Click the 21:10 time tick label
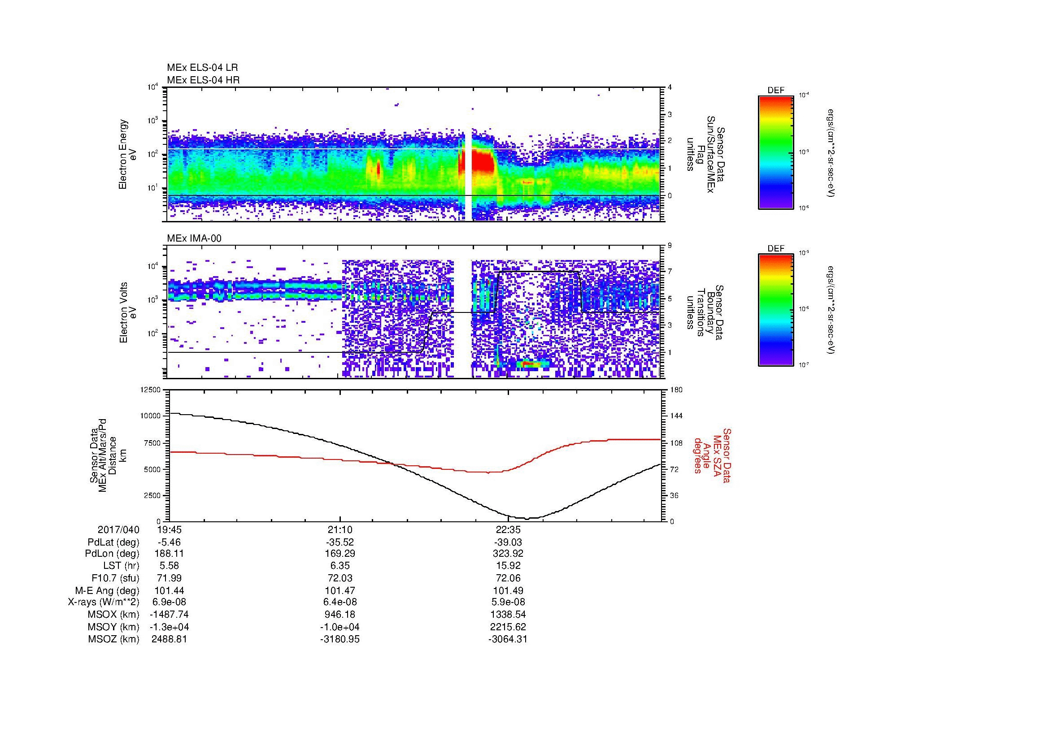The width and height of the screenshot is (1049, 741). pos(340,530)
